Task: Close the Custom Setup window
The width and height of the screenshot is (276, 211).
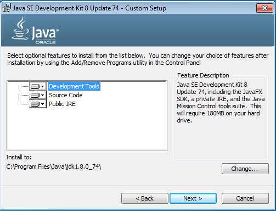Action: coord(264,8)
